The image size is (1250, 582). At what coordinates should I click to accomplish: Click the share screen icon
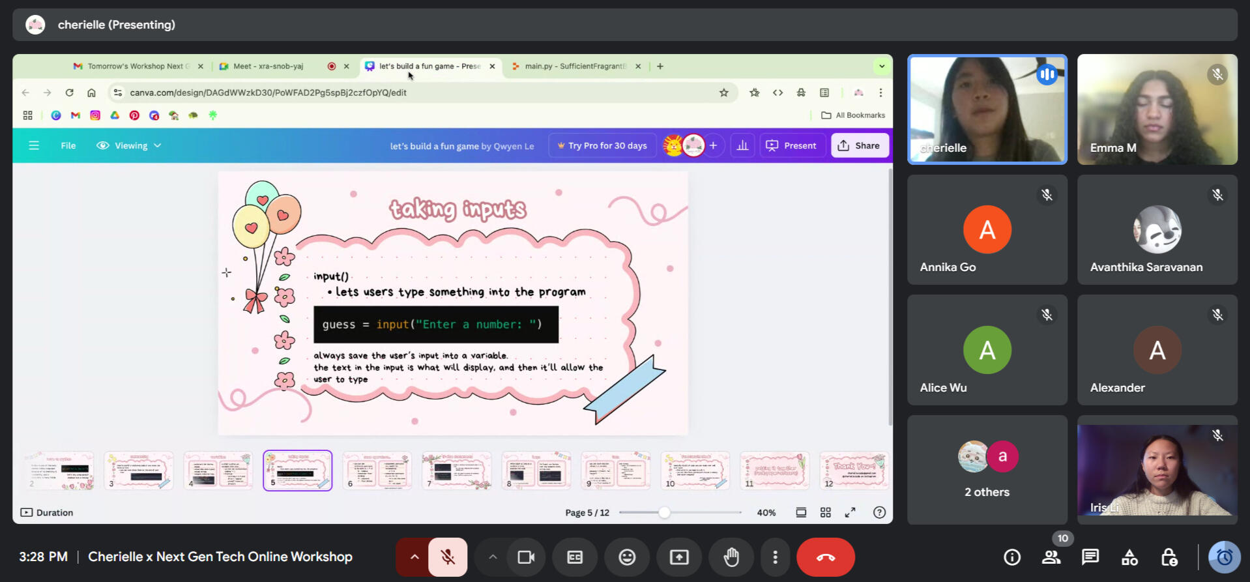(x=679, y=557)
